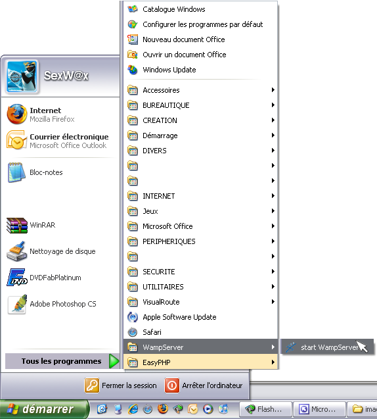Click Windows Media Player quick launch icon
This screenshot has height=419, width=377.
(208, 409)
